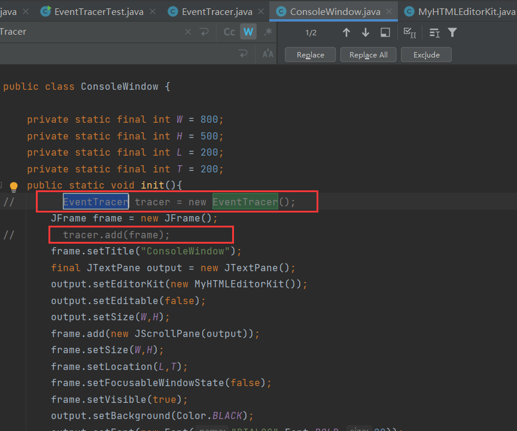Go to next occurrence arrow
The width and height of the screenshot is (517, 431).
click(366, 32)
